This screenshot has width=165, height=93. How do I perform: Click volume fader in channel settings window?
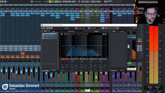128,47
